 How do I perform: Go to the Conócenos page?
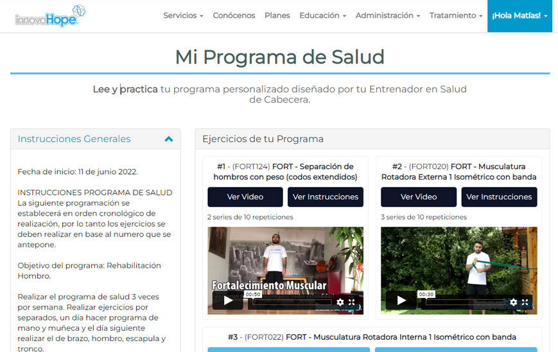(x=234, y=15)
